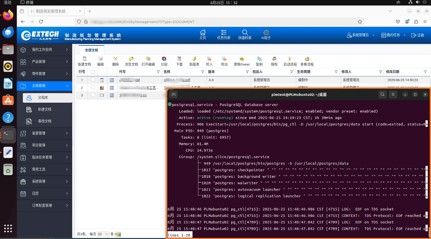Open the AI助手 assistant icon
The width and height of the screenshot is (431, 239).
coord(266,33)
